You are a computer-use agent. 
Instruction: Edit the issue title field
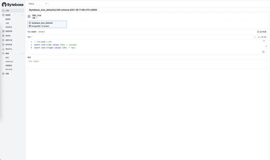pos(149,10)
